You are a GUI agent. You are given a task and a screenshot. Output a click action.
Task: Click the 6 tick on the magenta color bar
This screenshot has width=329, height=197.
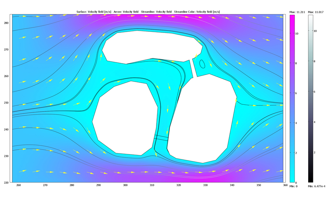point(296,93)
